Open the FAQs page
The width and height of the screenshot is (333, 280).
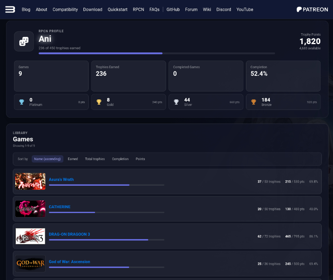click(154, 10)
